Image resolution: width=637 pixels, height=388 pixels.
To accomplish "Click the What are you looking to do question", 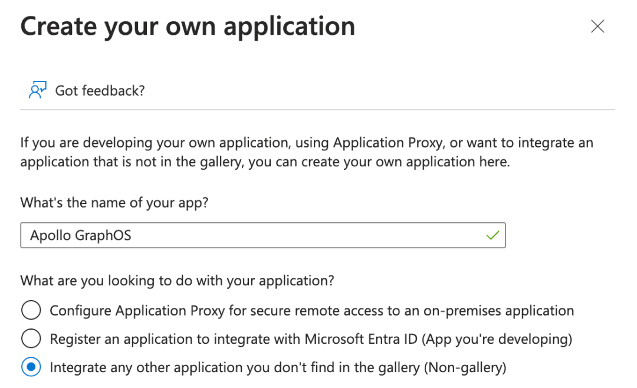I will coord(177,281).
